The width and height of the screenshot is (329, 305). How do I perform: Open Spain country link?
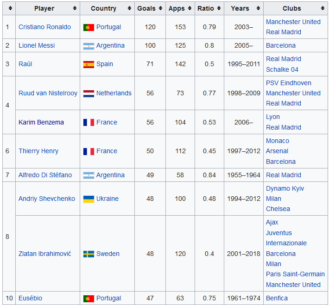point(104,64)
